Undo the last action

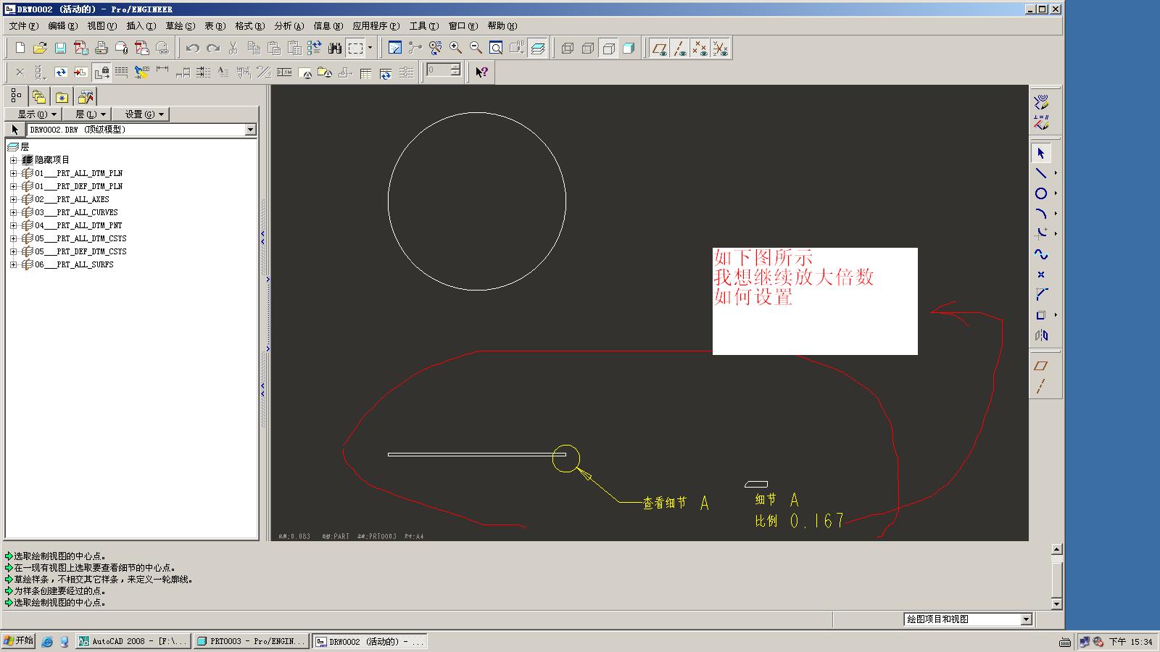tap(192, 49)
